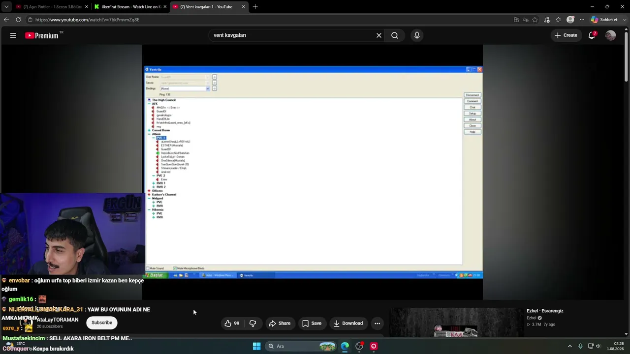Click the Ventrilo Chat button
The height and width of the screenshot is (354, 630).
[472, 107]
